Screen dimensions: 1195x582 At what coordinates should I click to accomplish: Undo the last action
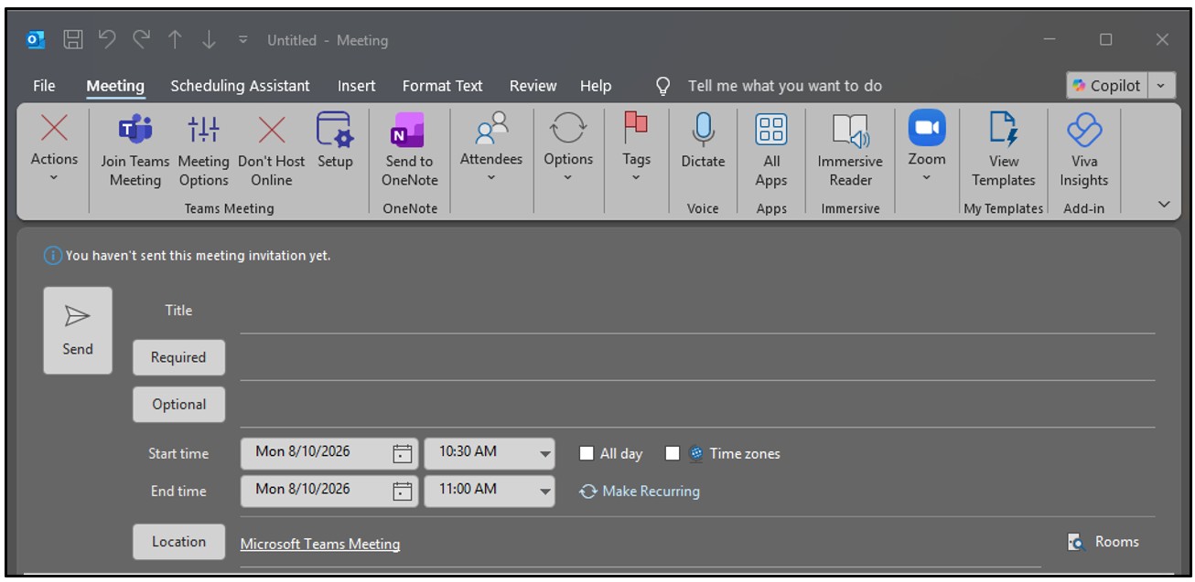pyautogui.click(x=107, y=39)
